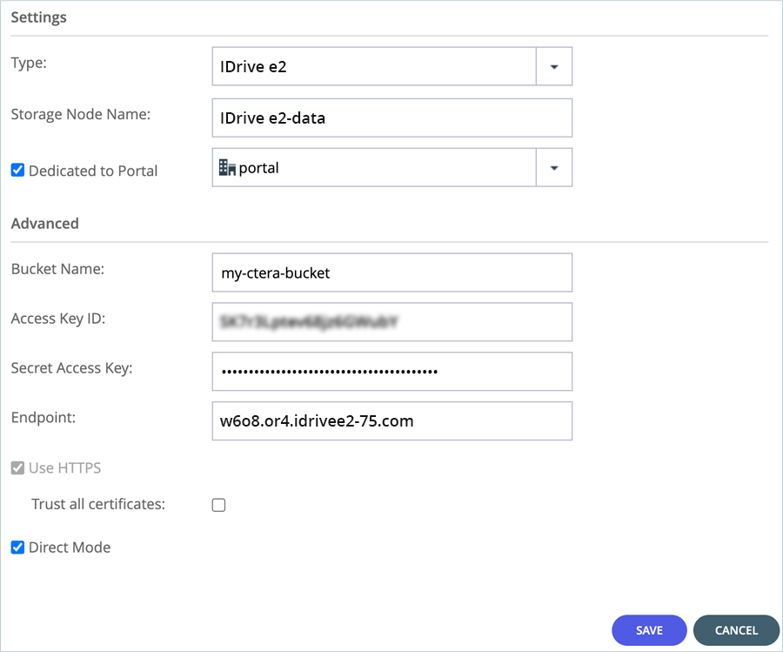Select the Access Key ID field

pyautogui.click(x=391, y=322)
